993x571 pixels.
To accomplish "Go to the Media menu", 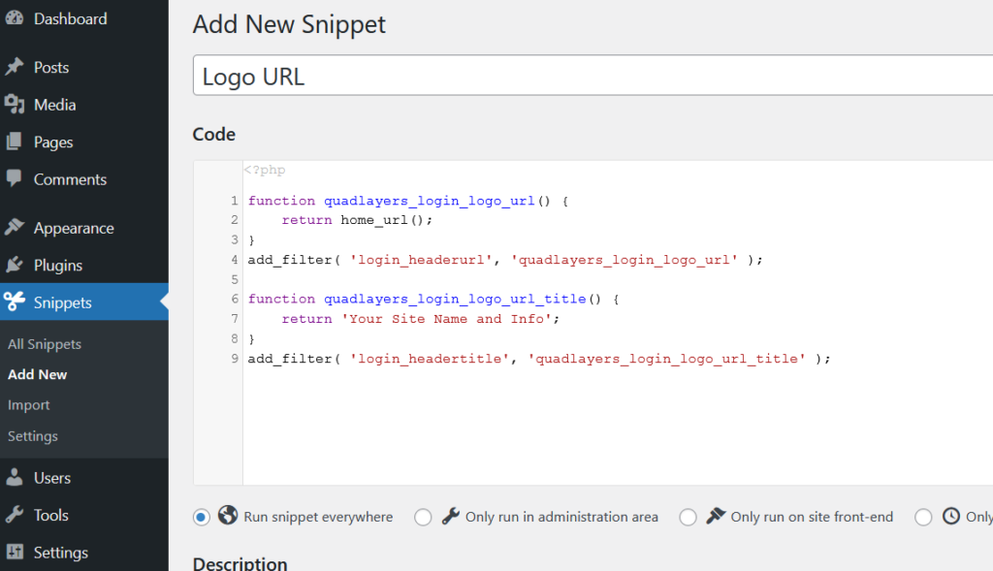I will coord(55,105).
